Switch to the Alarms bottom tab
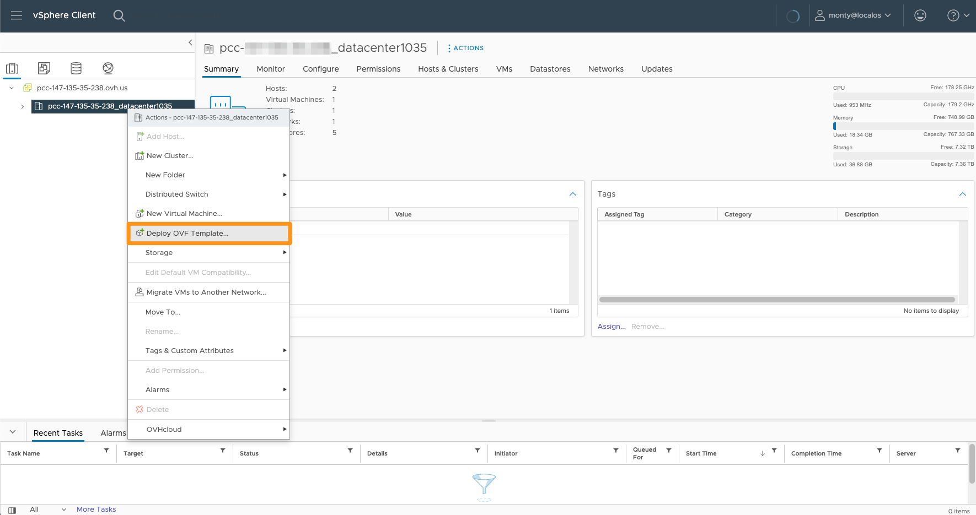This screenshot has width=976, height=515. point(114,433)
